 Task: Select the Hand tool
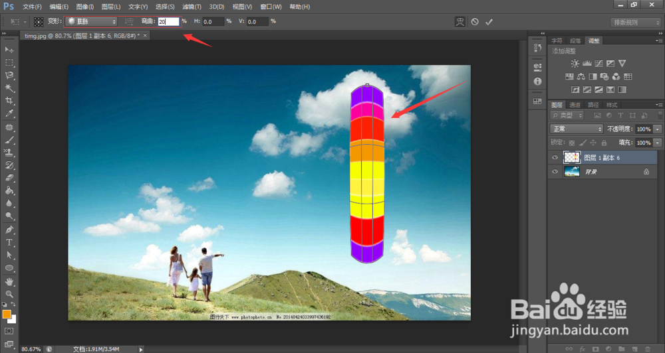point(9,281)
